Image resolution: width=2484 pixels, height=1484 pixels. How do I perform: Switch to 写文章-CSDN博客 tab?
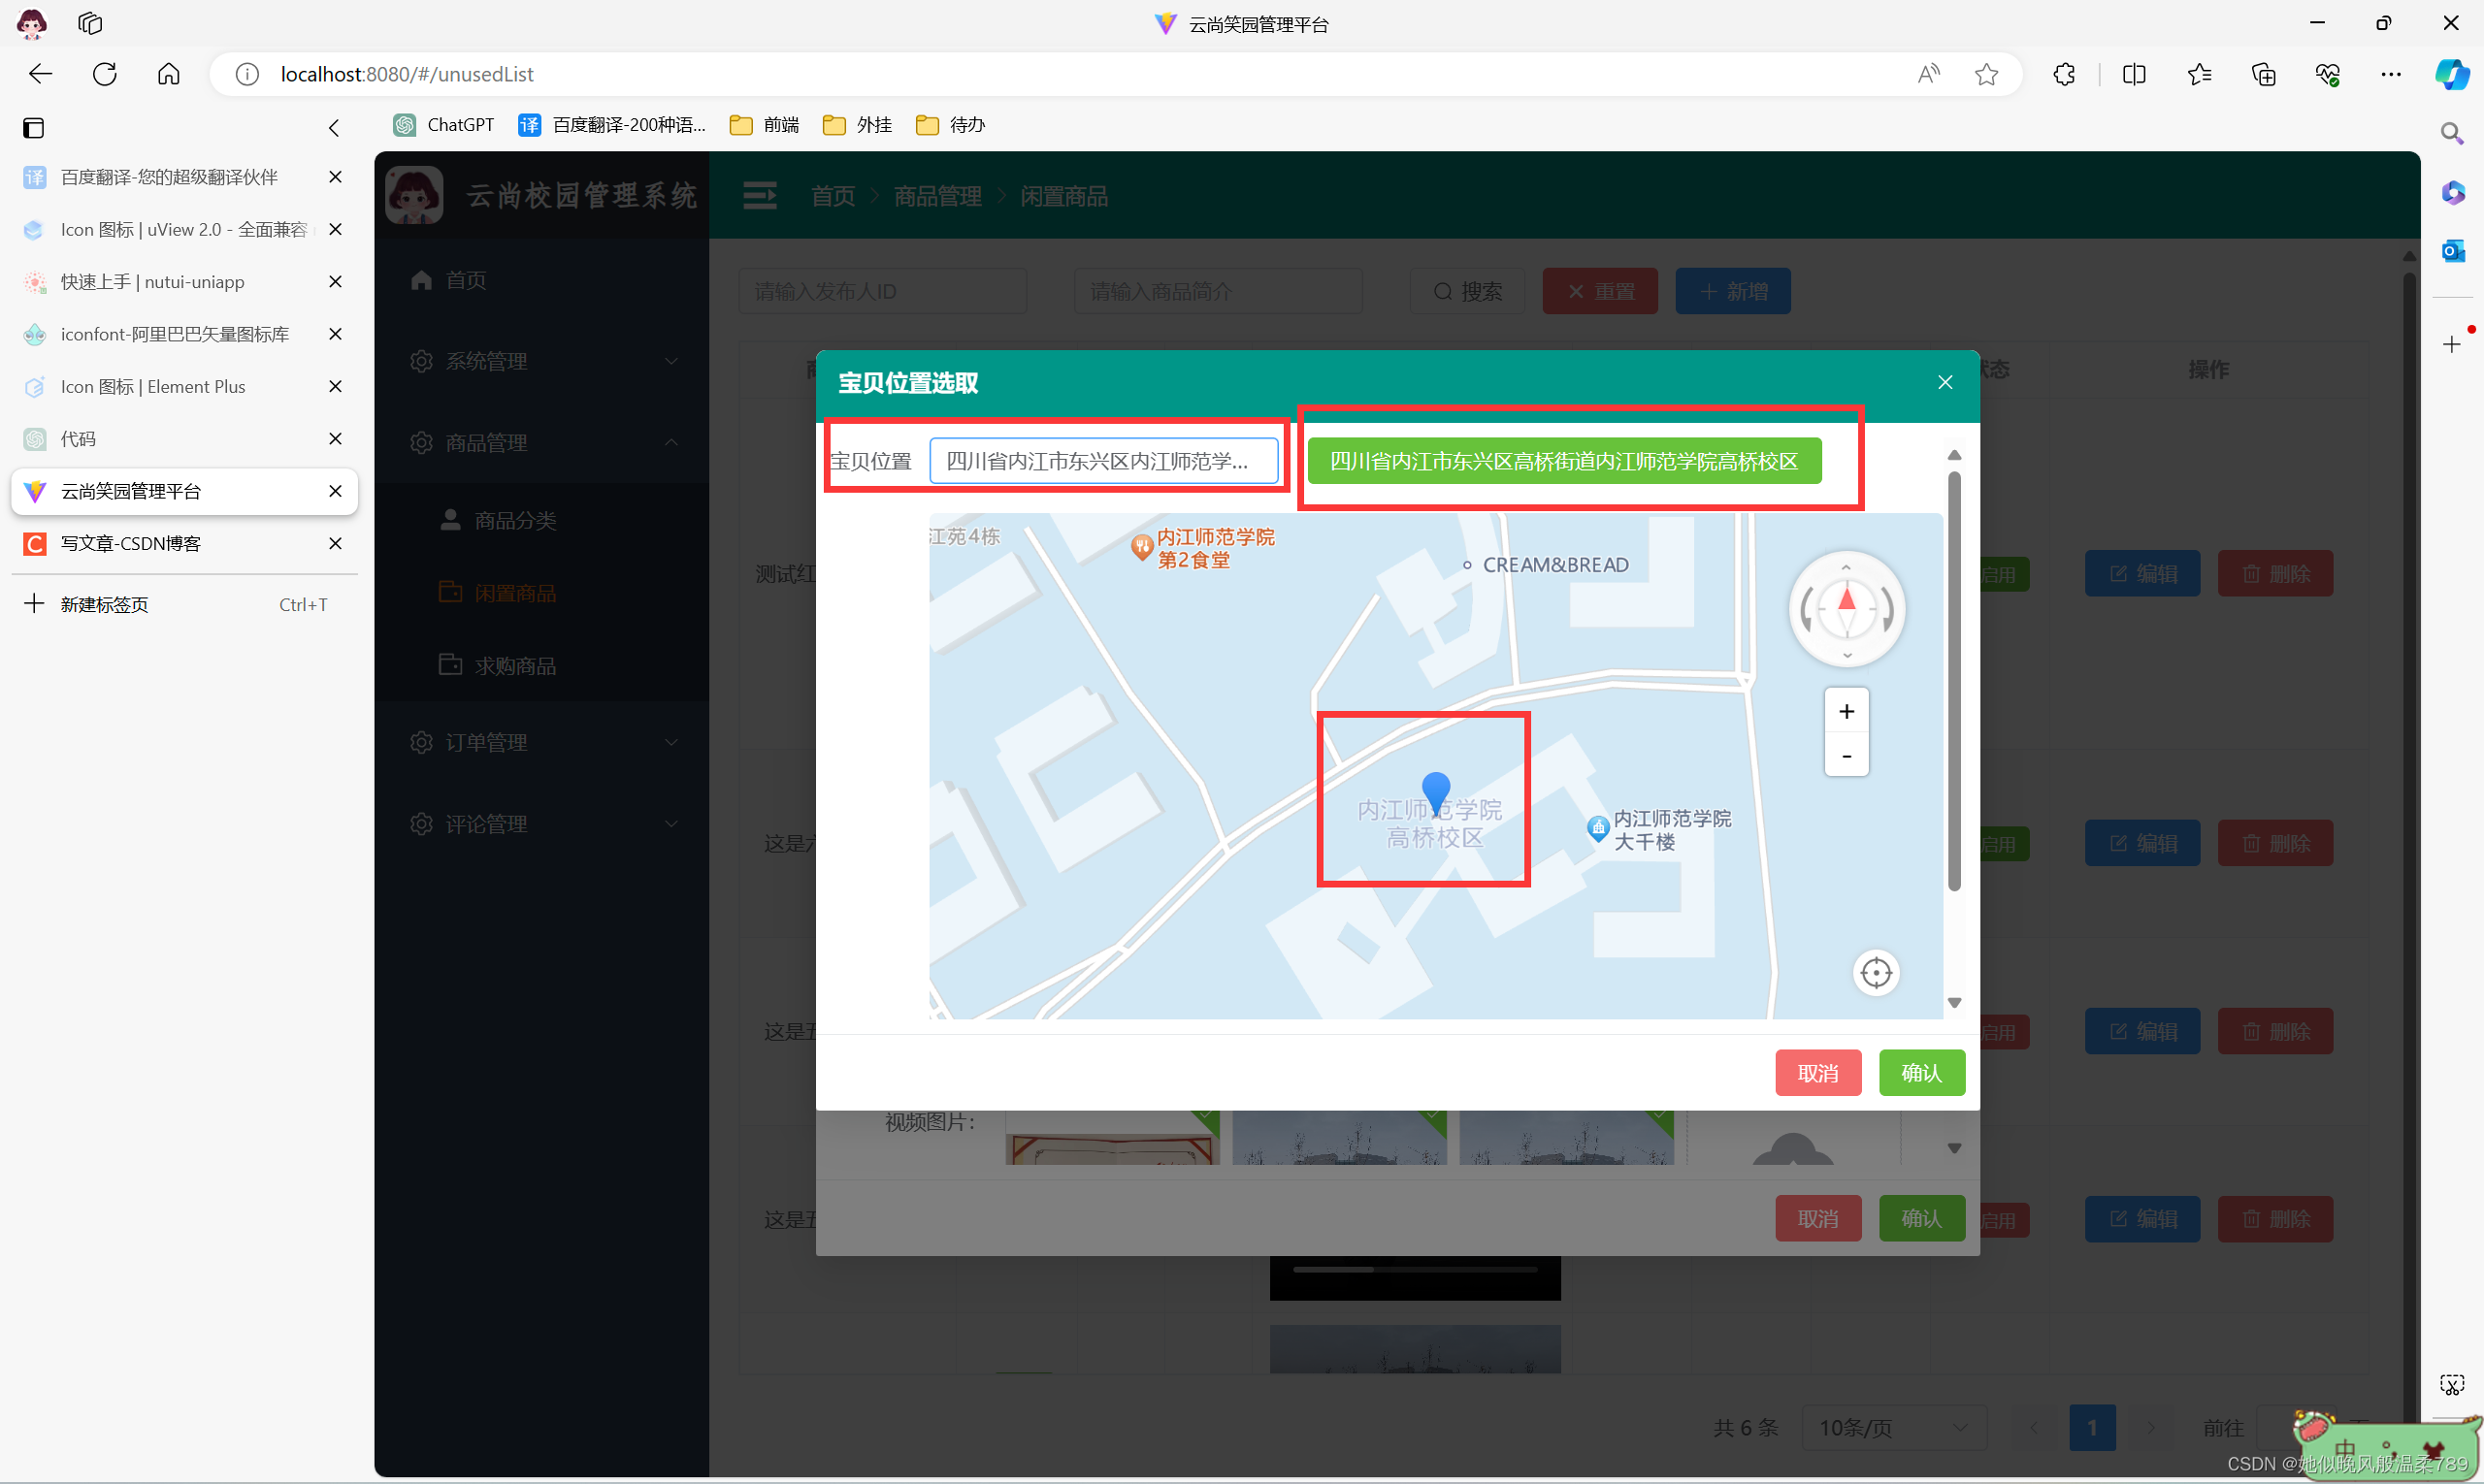[130, 543]
